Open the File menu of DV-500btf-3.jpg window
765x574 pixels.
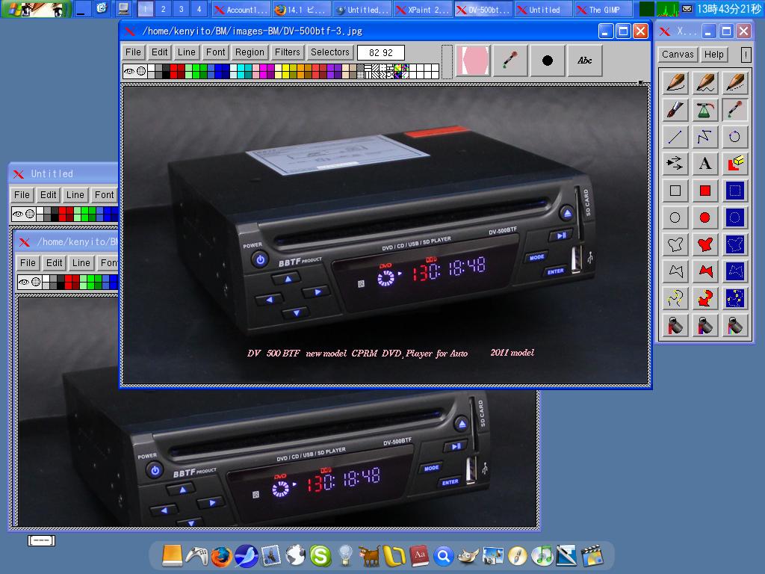[x=133, y=52]
